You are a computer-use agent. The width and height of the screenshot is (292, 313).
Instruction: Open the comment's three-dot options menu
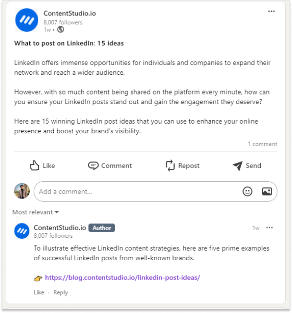269,228
